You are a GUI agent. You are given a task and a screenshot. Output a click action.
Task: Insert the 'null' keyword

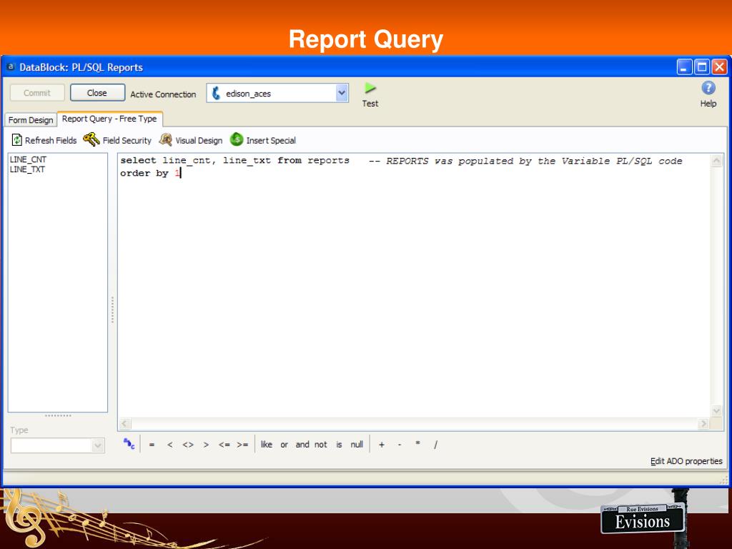pyautogui.click(x=357, y=445)
